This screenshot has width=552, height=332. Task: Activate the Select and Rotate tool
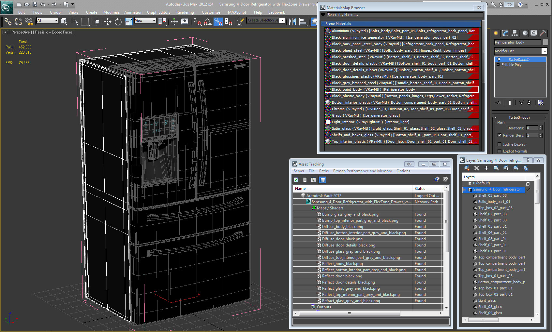[x=118, y=22]
